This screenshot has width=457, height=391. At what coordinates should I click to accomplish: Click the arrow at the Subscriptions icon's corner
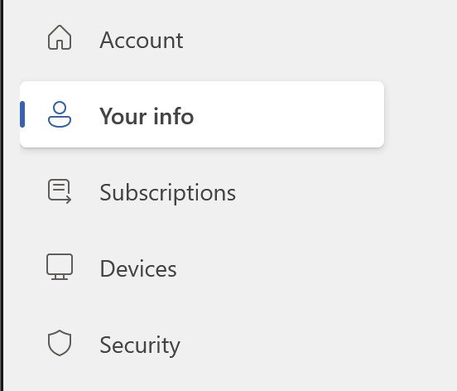(x=67, y=200)
